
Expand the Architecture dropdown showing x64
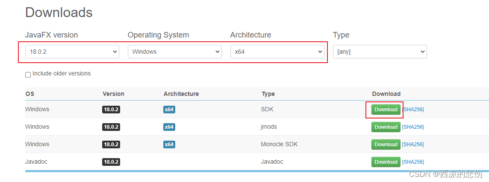pyautogui.click(x=277, y=52)
